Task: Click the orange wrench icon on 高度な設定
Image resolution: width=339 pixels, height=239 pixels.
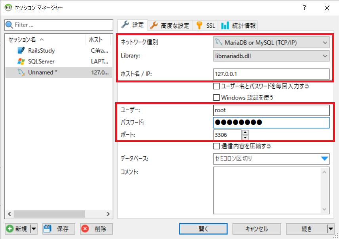Action: (x=154, y=25)
